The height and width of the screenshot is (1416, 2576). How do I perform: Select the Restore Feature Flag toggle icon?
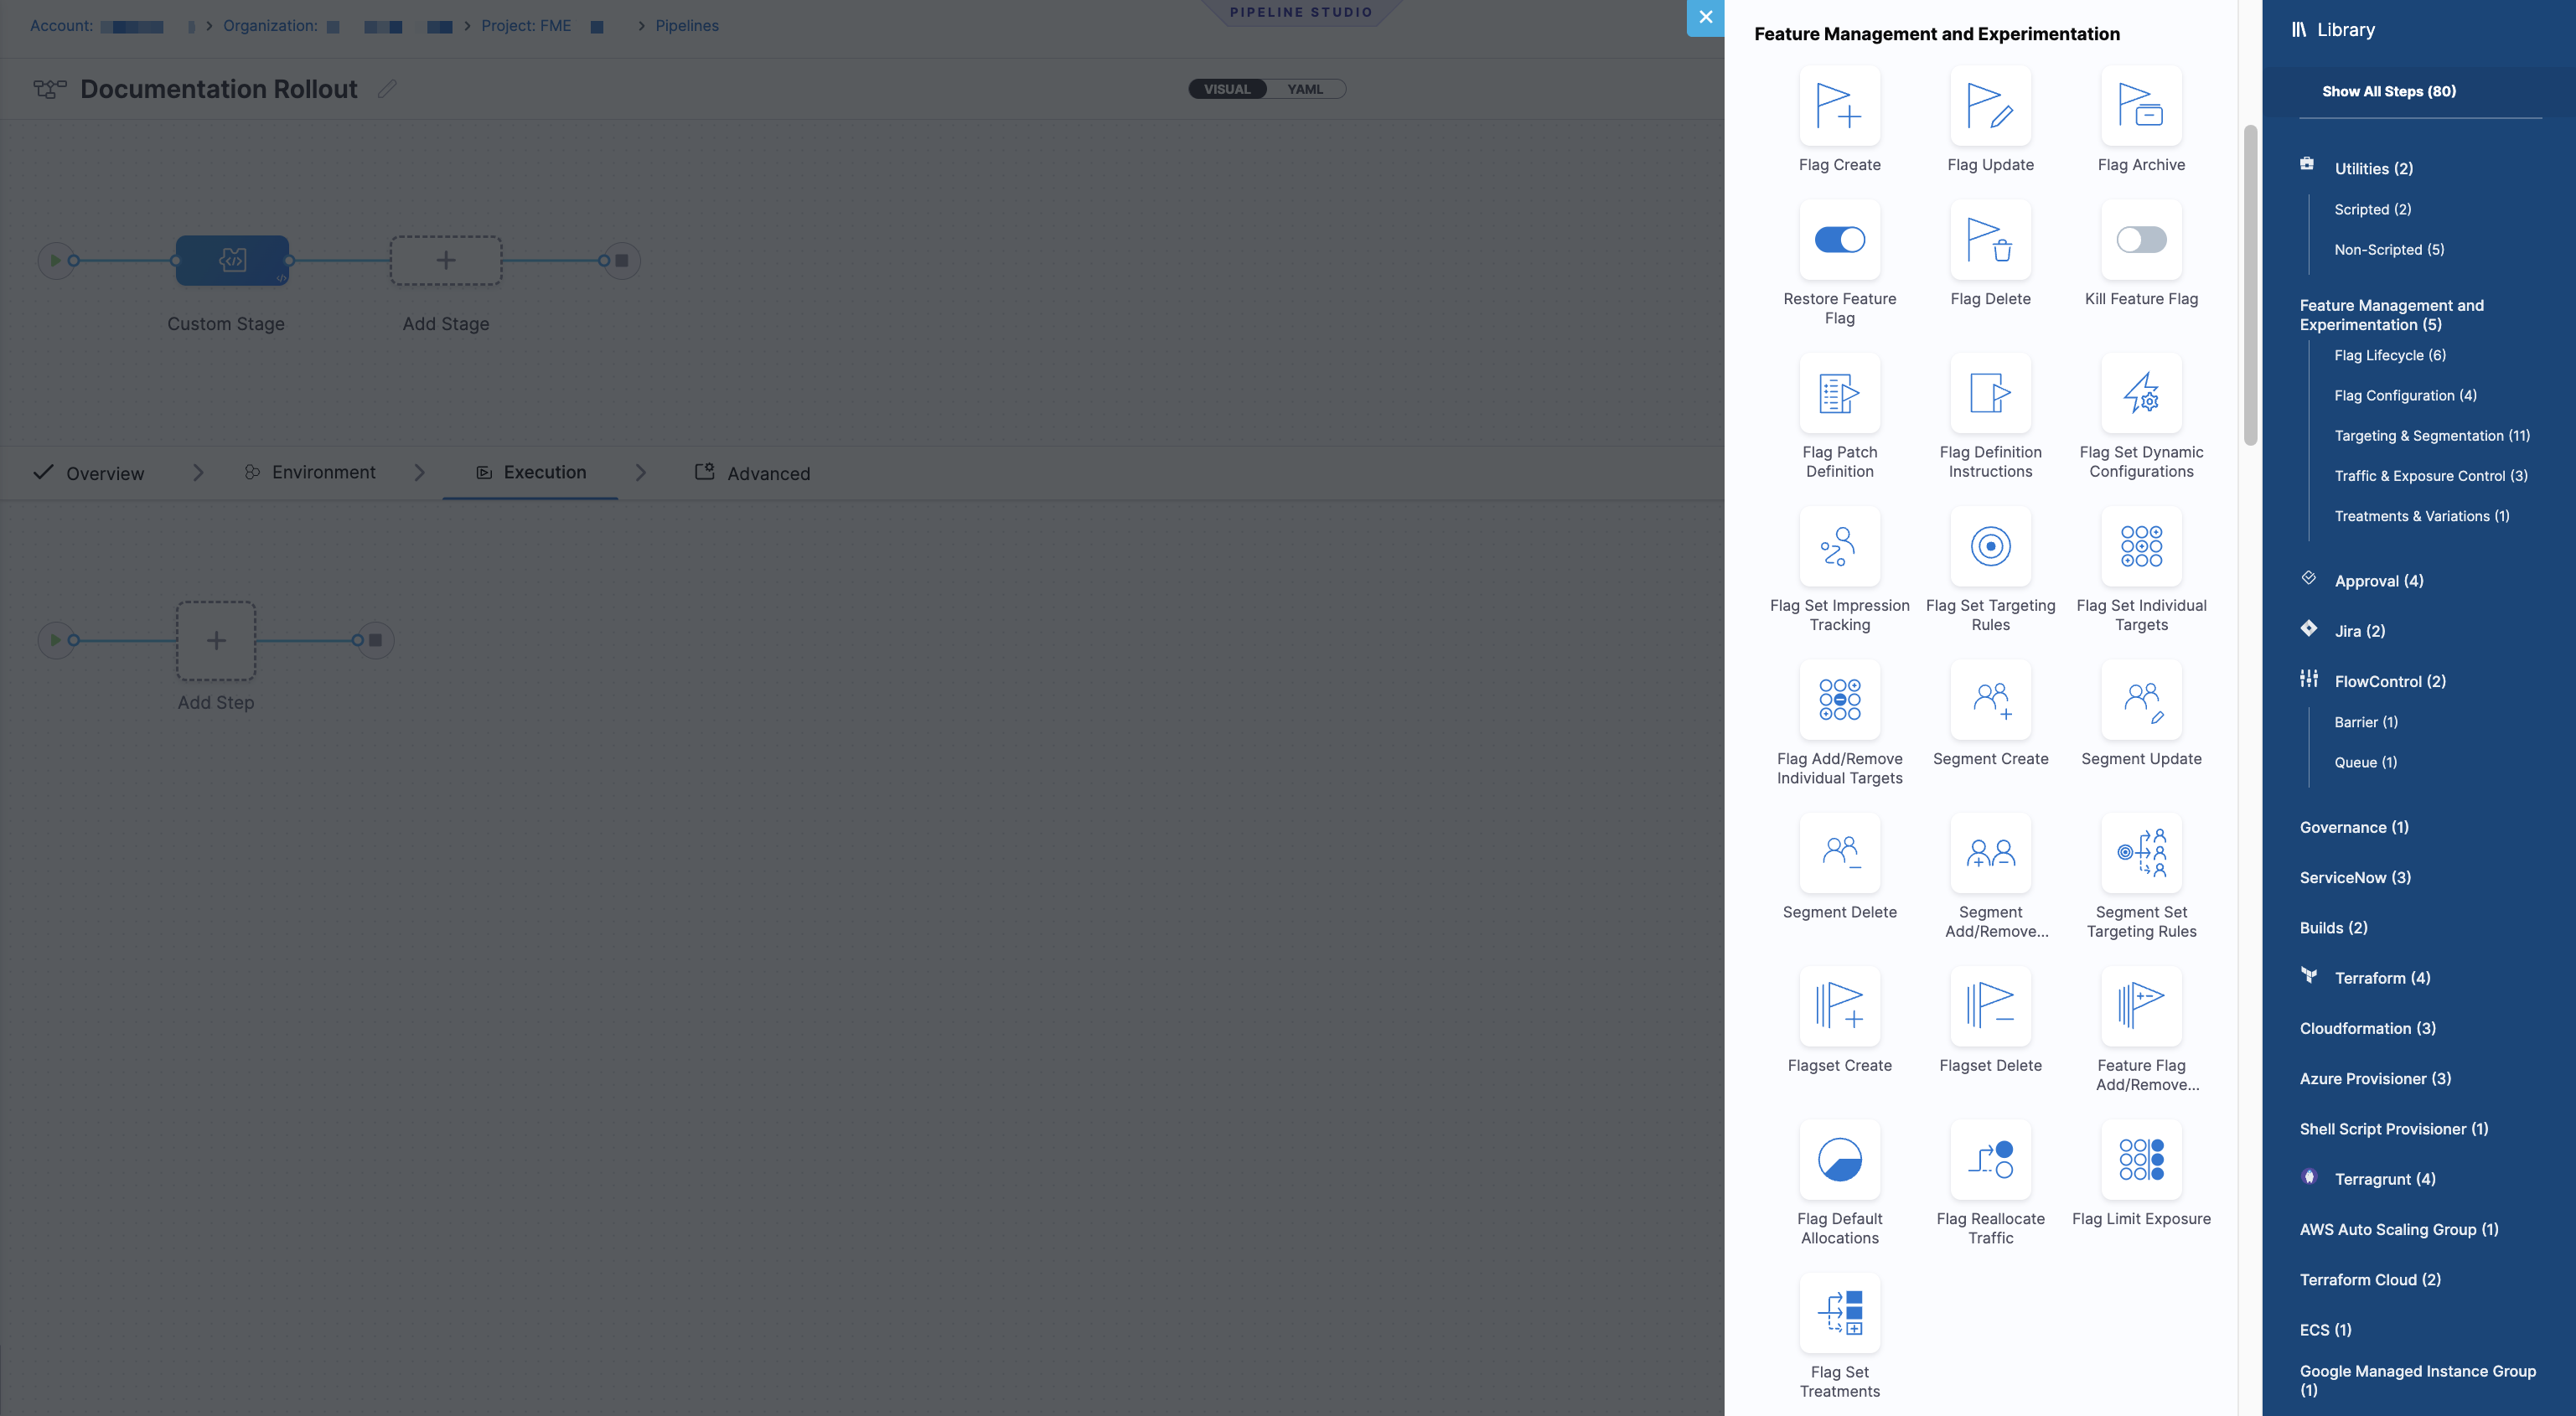coord(1839,239)
